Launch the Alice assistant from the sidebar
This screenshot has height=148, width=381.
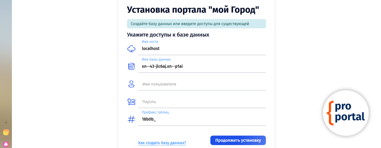point(6,144)
